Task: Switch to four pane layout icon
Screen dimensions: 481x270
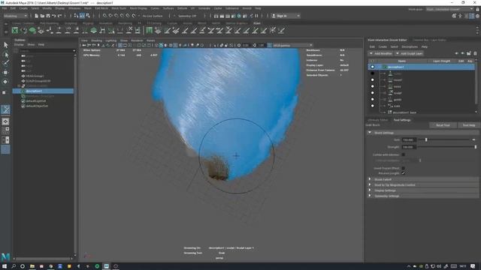Action: [x=5, y=130]
